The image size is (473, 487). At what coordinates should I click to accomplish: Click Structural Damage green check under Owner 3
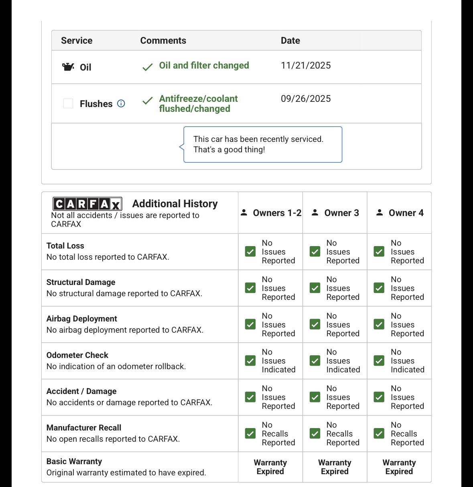pyautogui.click(x=315, y=288)
